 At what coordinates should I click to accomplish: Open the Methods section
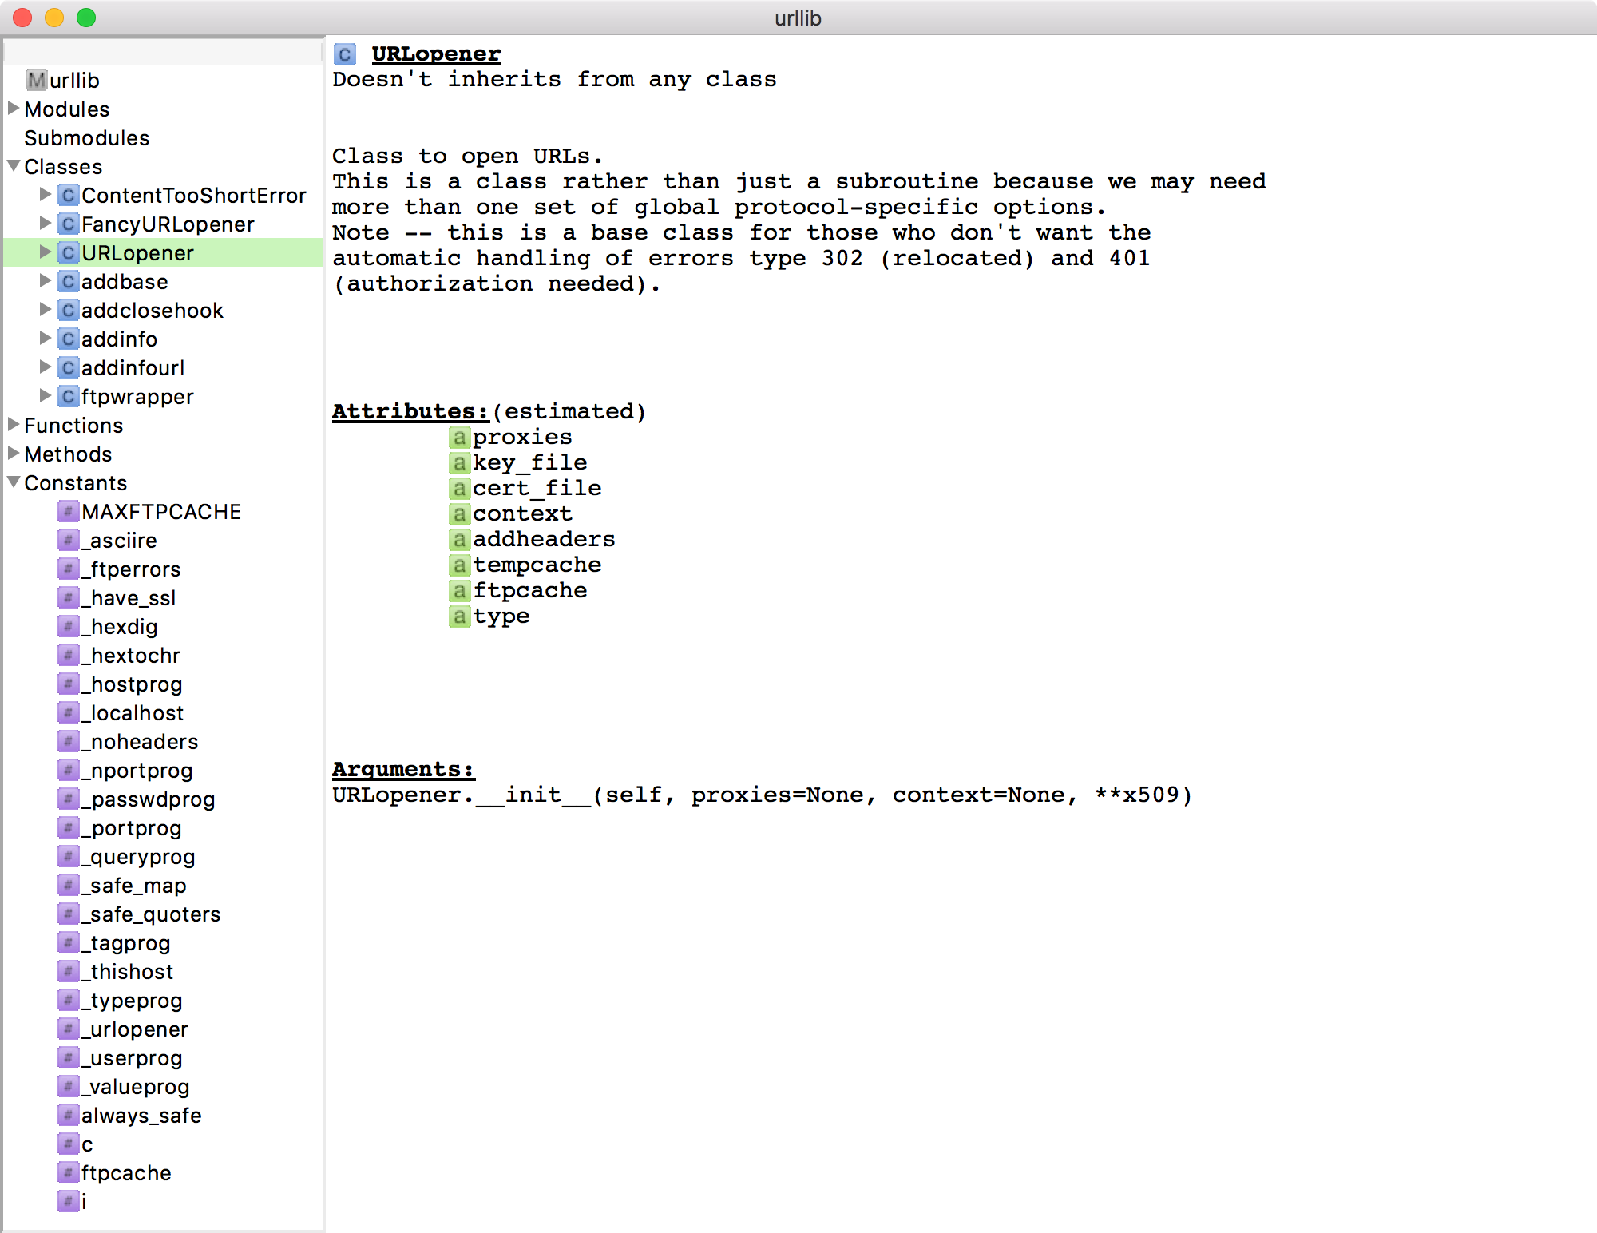(13, 454)
